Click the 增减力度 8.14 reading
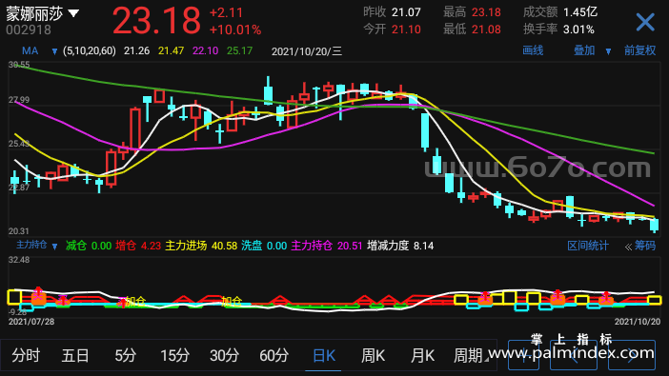The height and width of the screenshot is (376, 669). coord(400,246)
